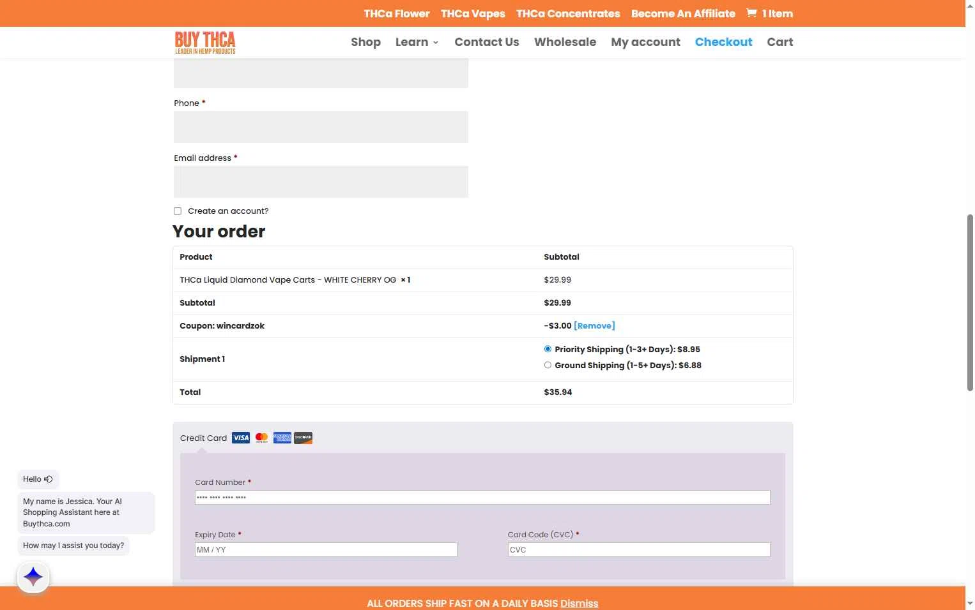The width and height of the screenshot is (975, 610).
Task: Dismiss the orders ship fast banner
Action: pos(579,603)
